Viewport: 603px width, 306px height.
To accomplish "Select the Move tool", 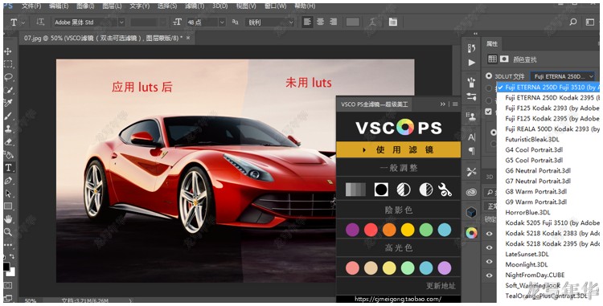I will point(8,51).
